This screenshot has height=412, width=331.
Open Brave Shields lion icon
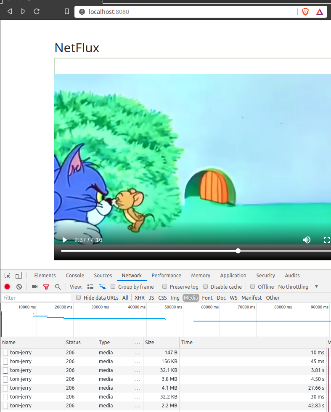(305, 11)
